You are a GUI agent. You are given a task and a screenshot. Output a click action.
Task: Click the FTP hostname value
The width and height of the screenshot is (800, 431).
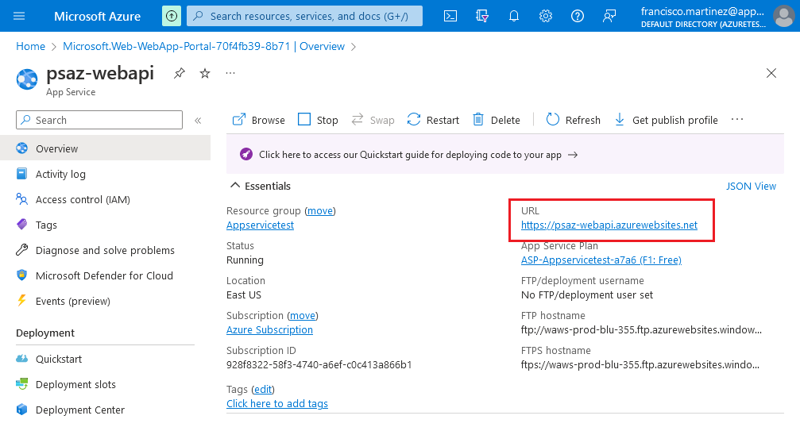click(x=641, y=330)
